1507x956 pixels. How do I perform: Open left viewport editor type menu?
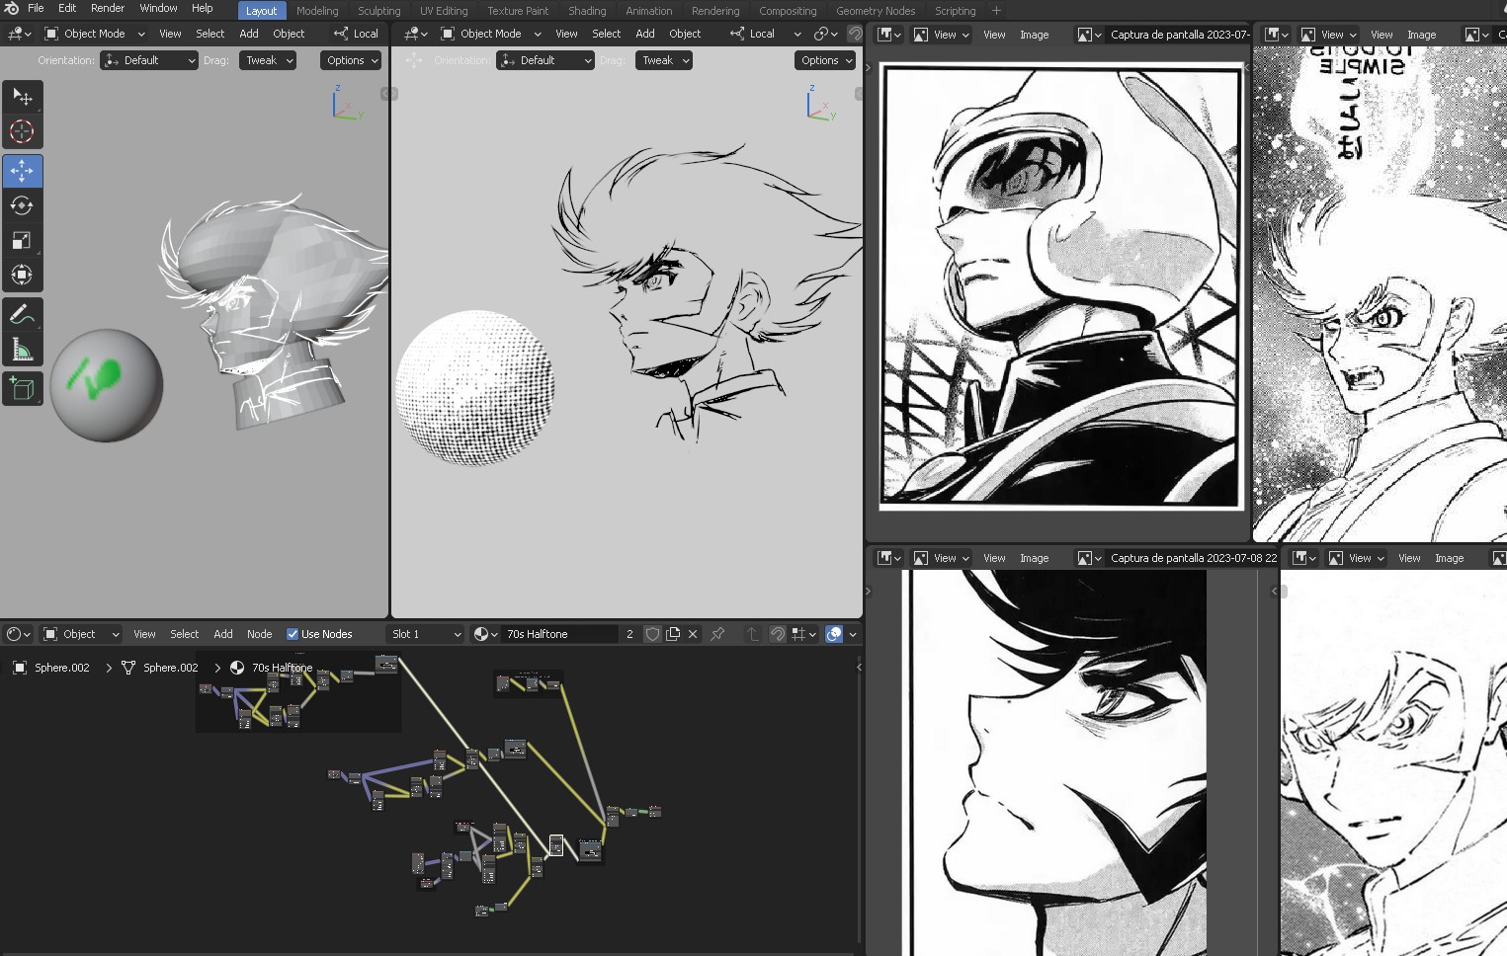20,34
